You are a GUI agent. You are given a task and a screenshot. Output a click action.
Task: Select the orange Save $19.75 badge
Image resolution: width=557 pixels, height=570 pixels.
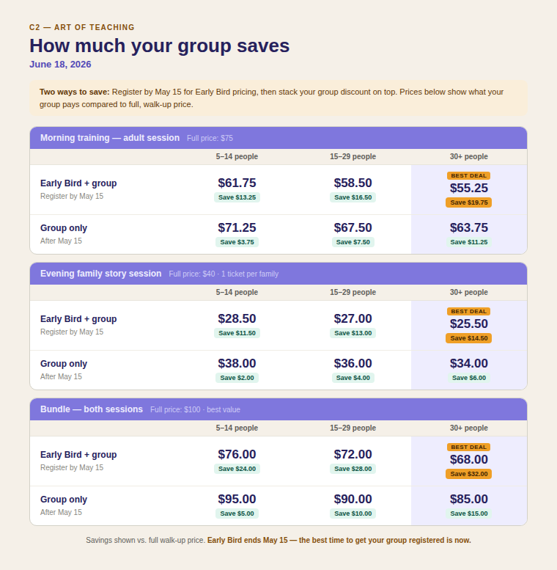[x=468, y=202]
